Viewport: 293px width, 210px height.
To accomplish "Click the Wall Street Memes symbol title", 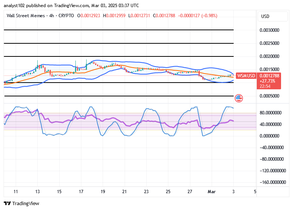I will pos(26,16).
